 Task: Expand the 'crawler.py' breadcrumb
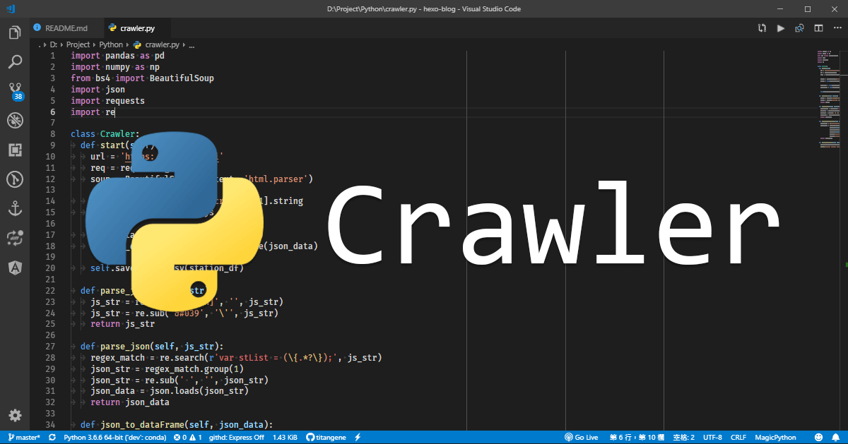point(156,44)
